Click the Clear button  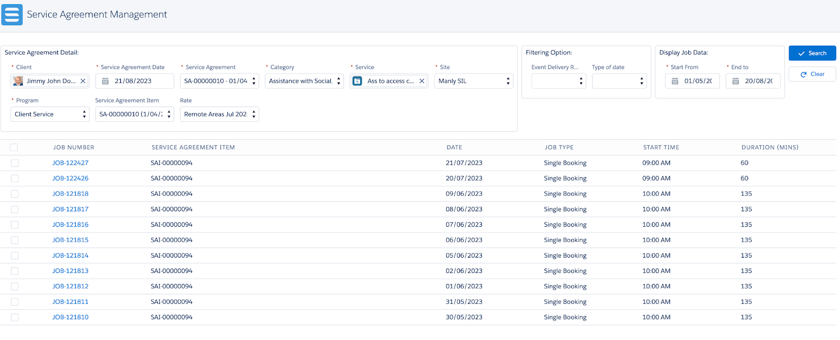coord(812,74)
